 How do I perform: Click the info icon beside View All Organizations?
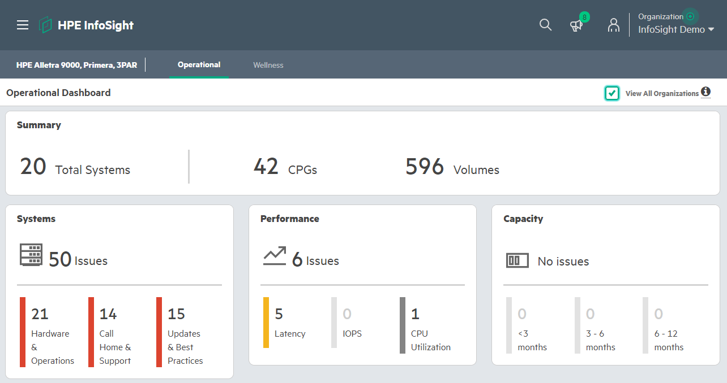705,92
